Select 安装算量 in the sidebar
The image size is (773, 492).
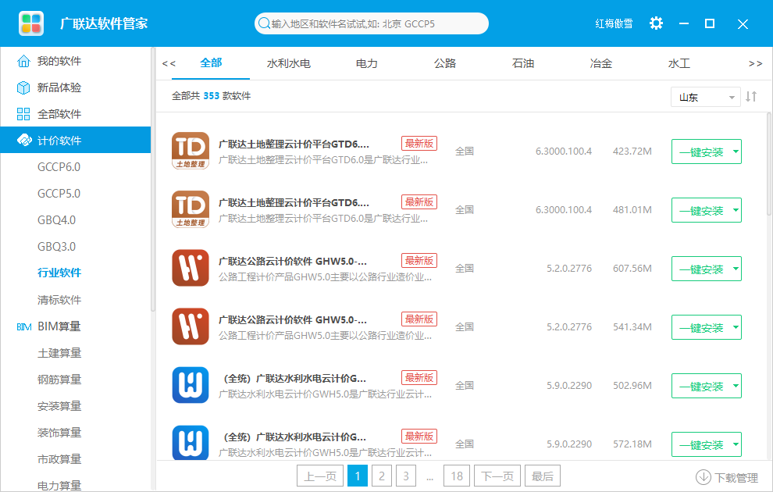pos(59,406)
